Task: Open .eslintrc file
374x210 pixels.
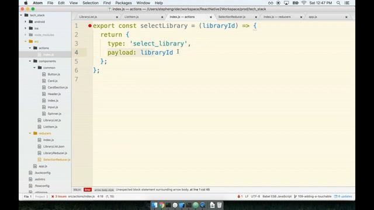Action: pyautogui.click(x=40, y=179)
